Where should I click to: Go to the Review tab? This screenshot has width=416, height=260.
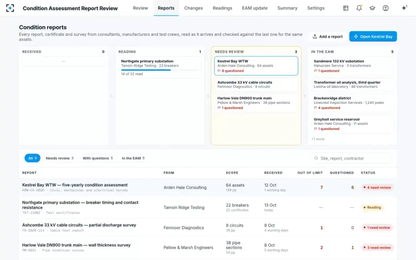(x=140, y=8)
